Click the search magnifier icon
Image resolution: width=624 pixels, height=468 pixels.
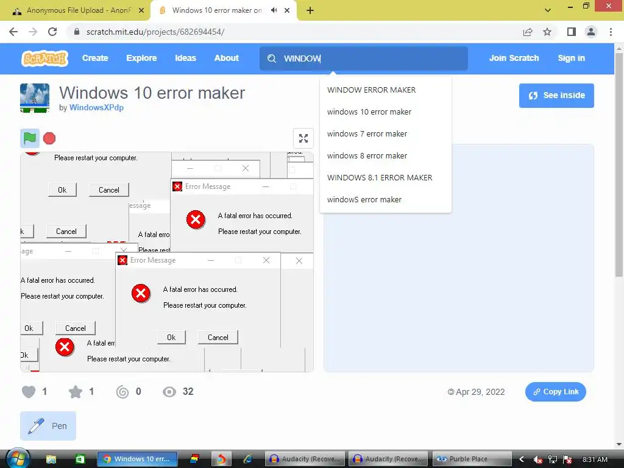[272, 58]
